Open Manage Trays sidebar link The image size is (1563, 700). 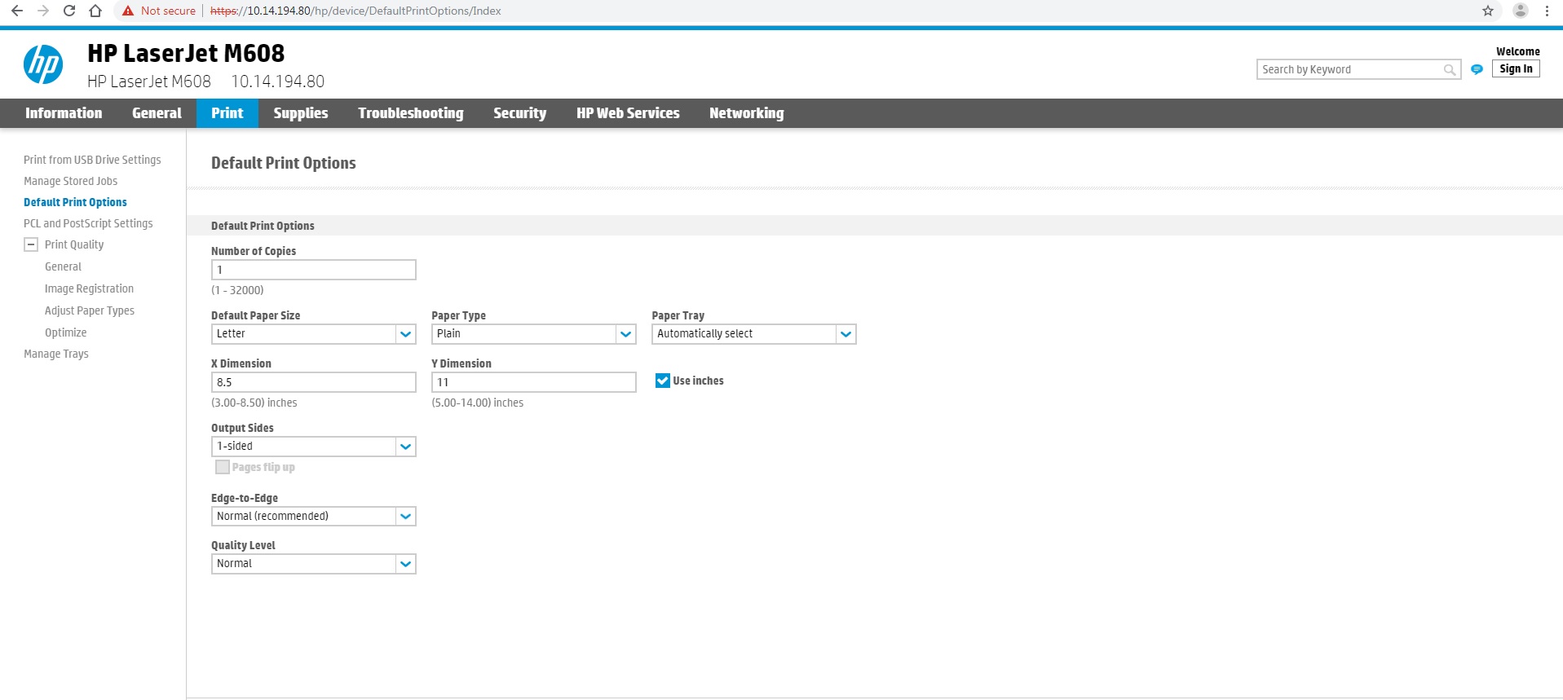(55, 354)
